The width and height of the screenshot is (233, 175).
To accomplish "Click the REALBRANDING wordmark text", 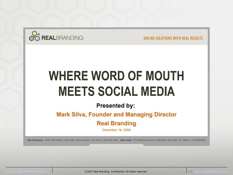I will (x=62, y=38).
